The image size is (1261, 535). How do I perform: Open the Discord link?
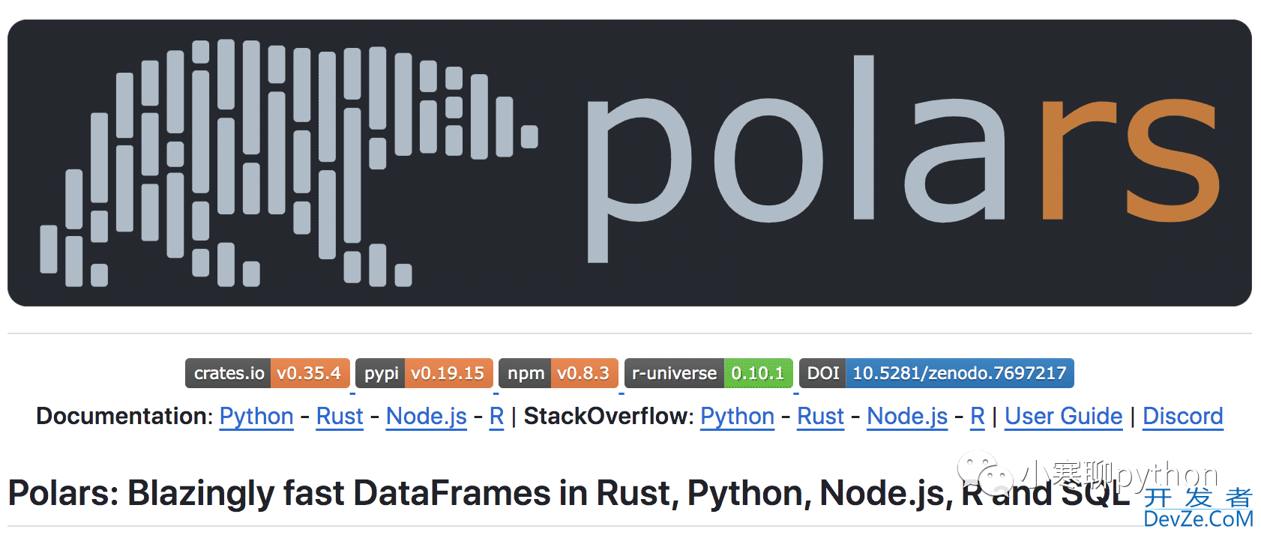click(x=1183, y=417)
